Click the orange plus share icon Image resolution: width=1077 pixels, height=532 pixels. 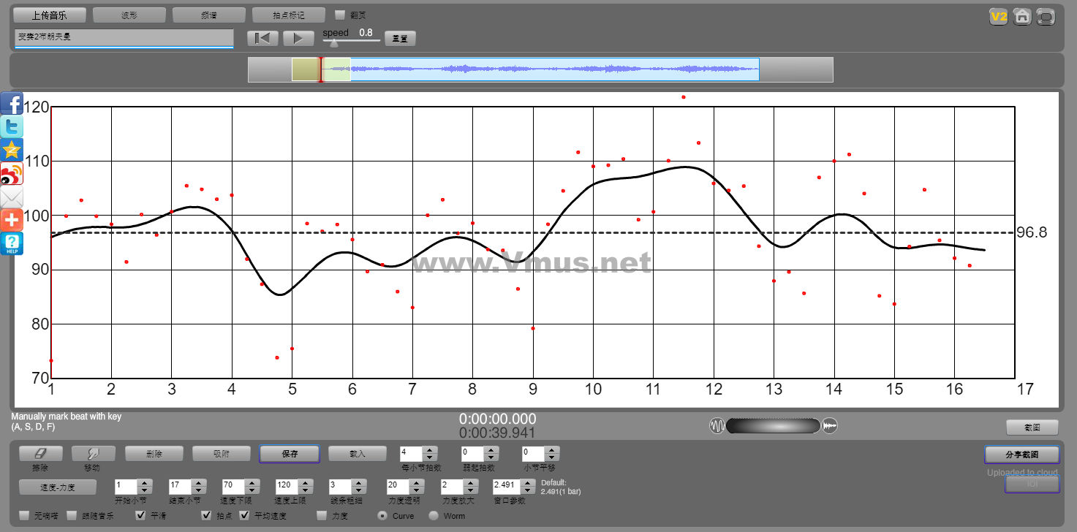click(x=12, y=220)
